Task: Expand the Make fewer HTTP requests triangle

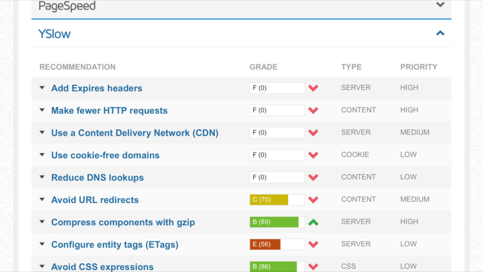Action: 42,110
